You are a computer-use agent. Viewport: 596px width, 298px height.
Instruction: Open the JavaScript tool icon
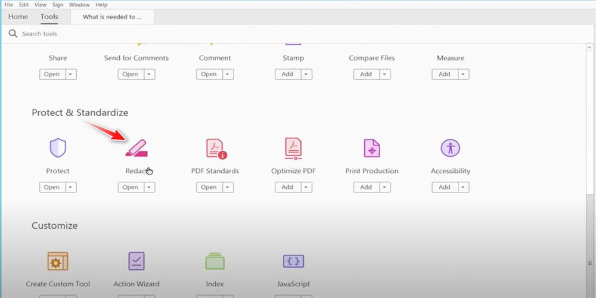click(x=293, y=261)
